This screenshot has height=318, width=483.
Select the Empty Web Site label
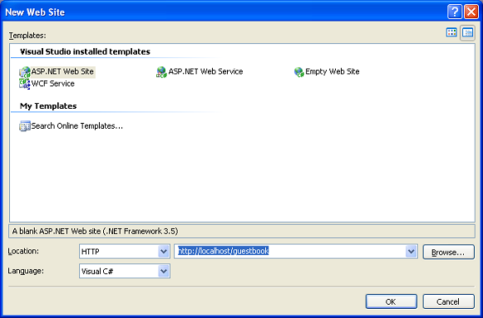pos(332,71)
